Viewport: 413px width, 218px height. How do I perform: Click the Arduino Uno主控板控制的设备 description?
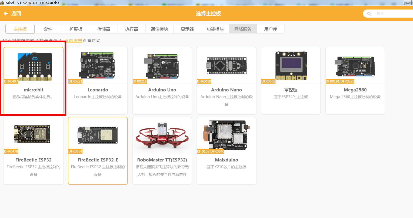pos(162,97)
